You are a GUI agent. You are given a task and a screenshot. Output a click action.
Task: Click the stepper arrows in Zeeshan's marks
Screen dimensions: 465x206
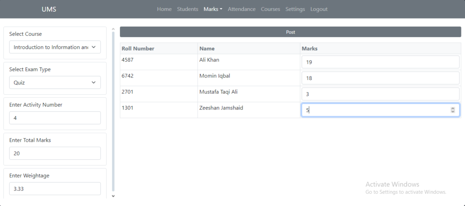(453, 110)
